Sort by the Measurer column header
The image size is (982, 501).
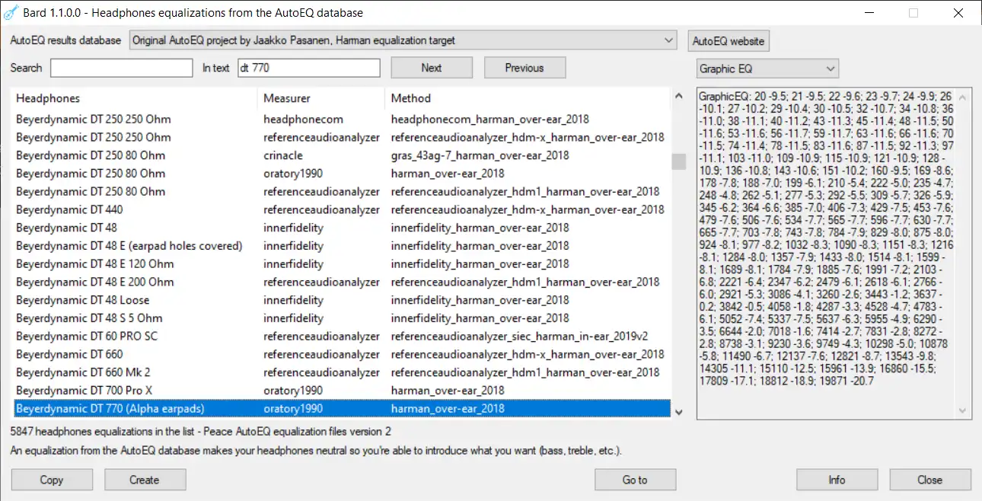click(321, 98)
